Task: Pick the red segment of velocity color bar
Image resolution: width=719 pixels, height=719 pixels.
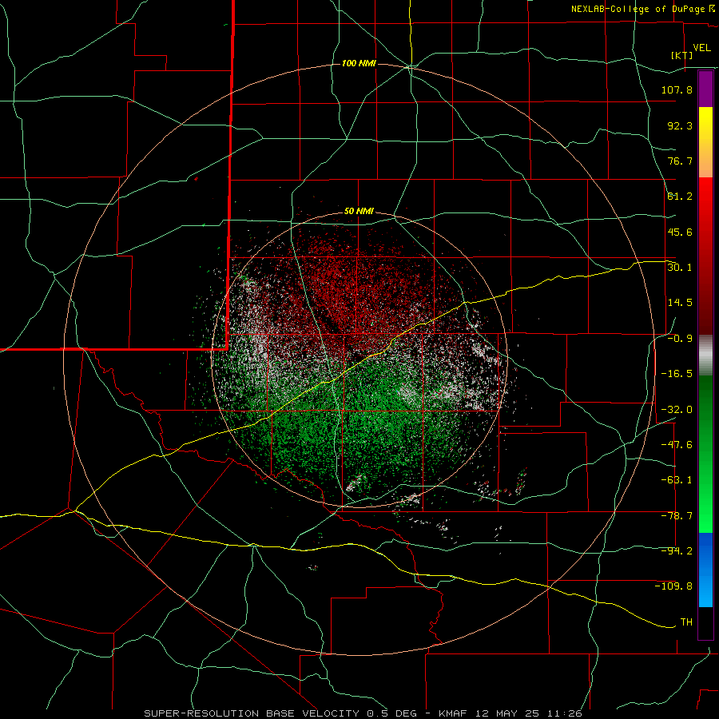Action: pos(705,256)
